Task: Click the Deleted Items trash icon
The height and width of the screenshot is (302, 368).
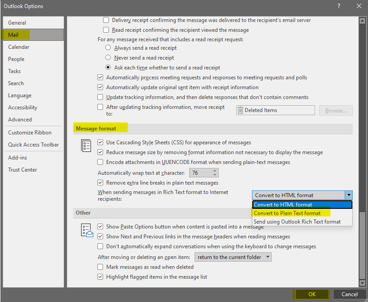Action: [x=240, y=110]
